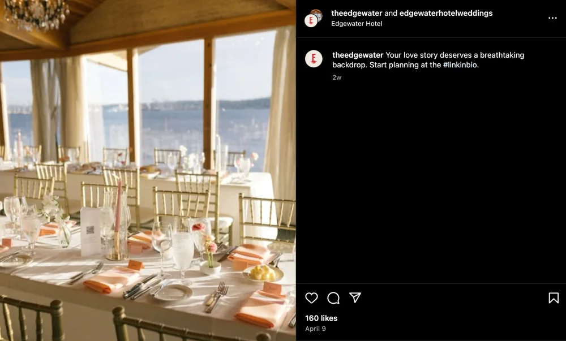Share the post via paper plane icon
Screen dimensions: 566x341
[x=355, y=298]
